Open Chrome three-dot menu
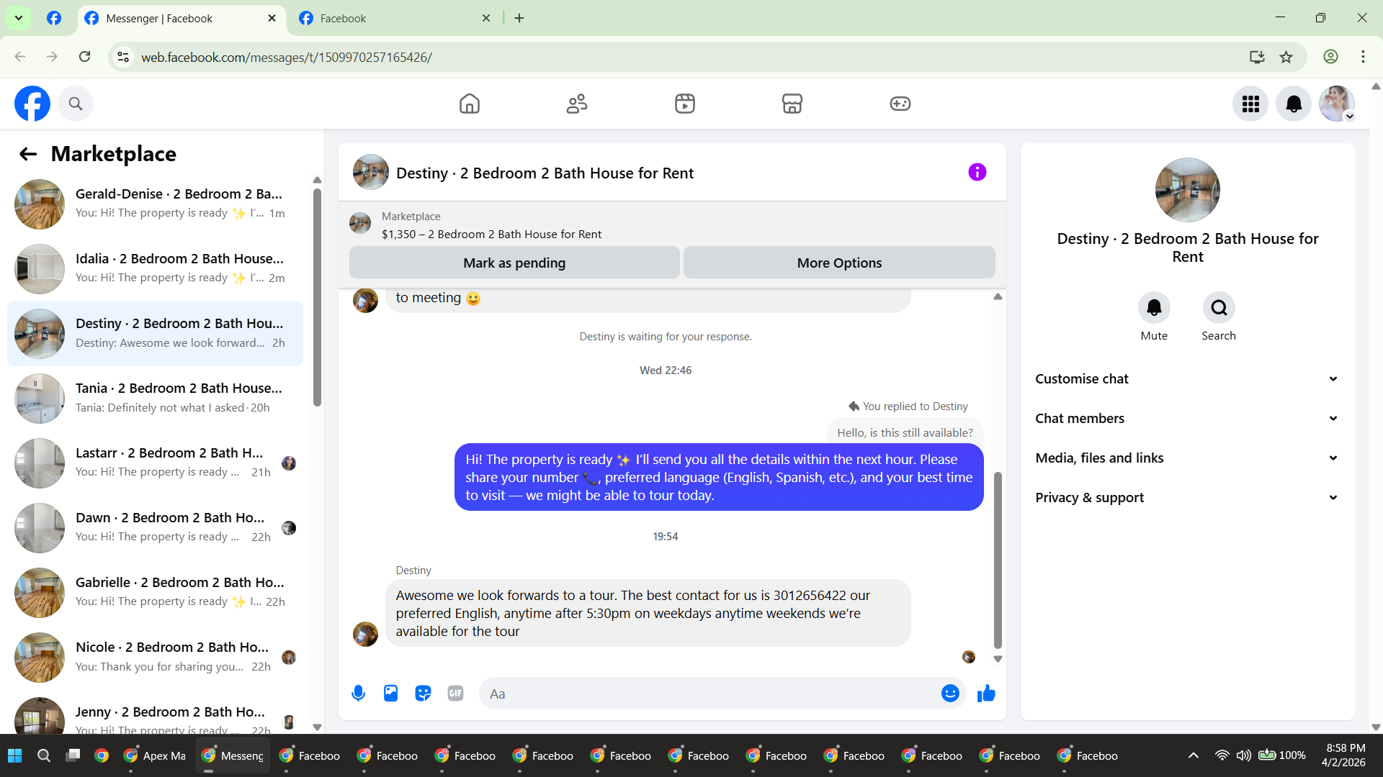 (x=1363, y=57)
